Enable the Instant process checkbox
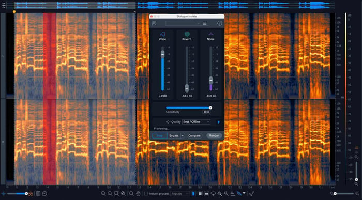The image size is (362, 200). click(146, 194)
